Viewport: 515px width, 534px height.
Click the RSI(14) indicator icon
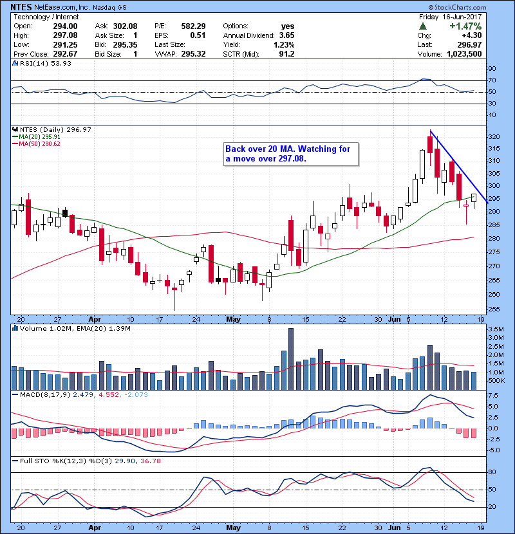(x=15, y=63)
